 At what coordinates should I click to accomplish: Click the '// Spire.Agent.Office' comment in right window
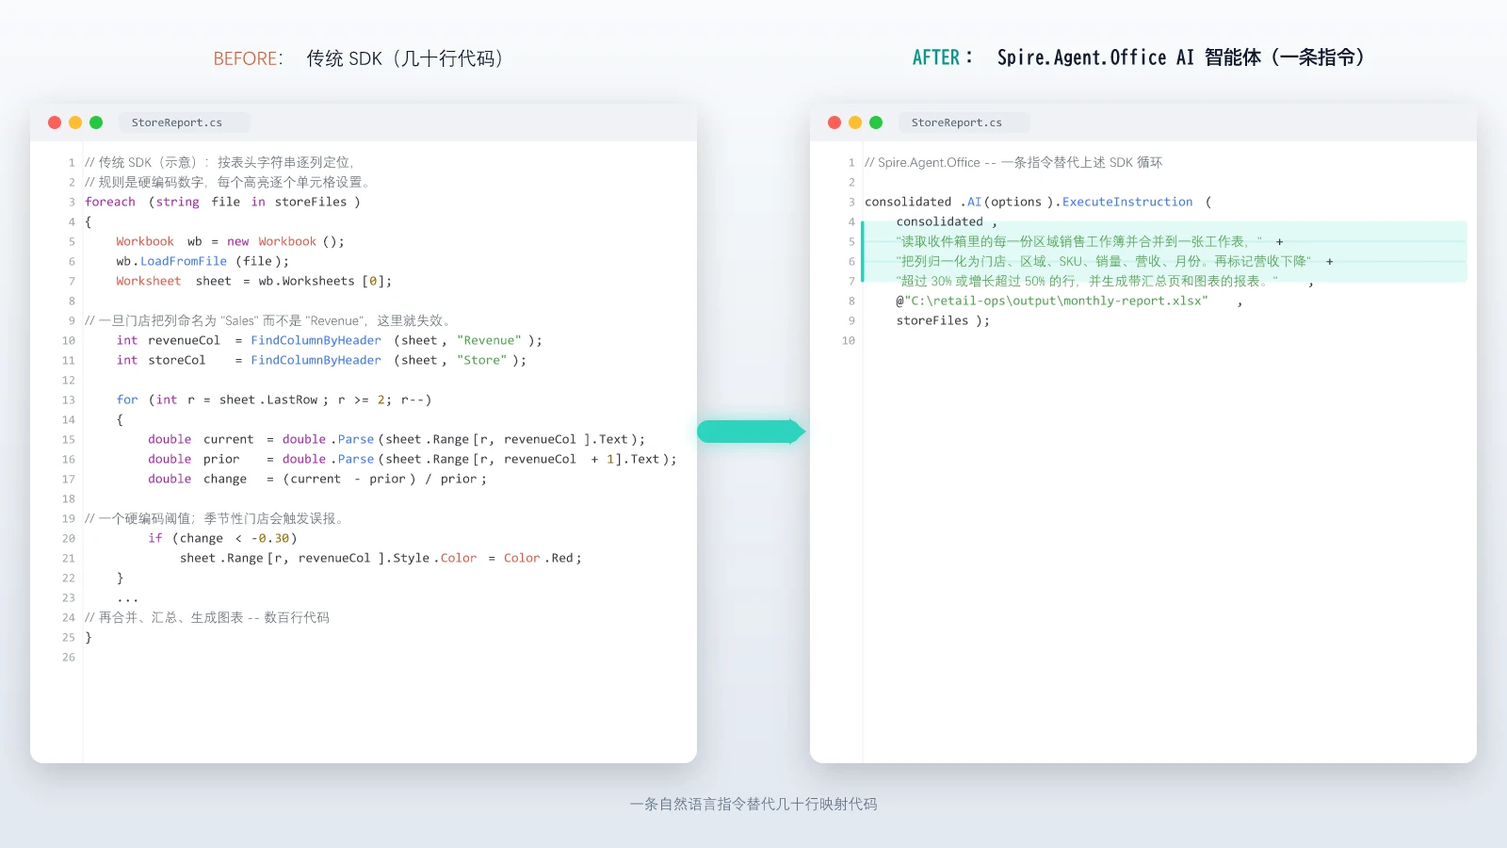pos(1013,162)
